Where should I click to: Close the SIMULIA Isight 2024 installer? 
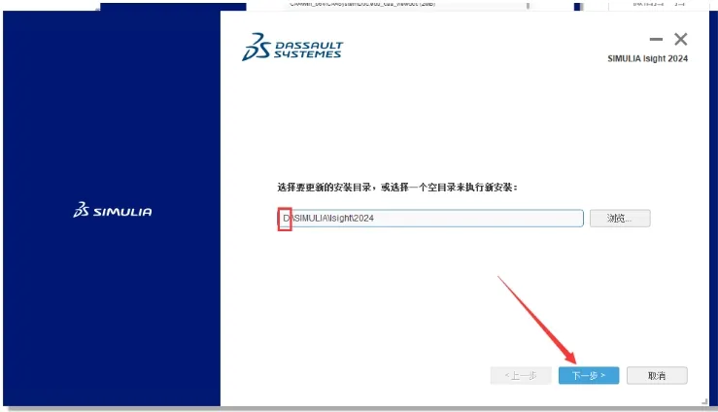click(681, 40)
